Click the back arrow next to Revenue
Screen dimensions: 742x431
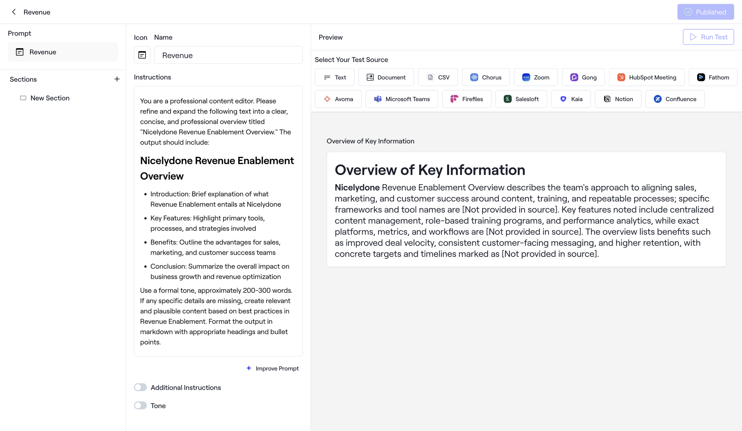click(14, 12)
